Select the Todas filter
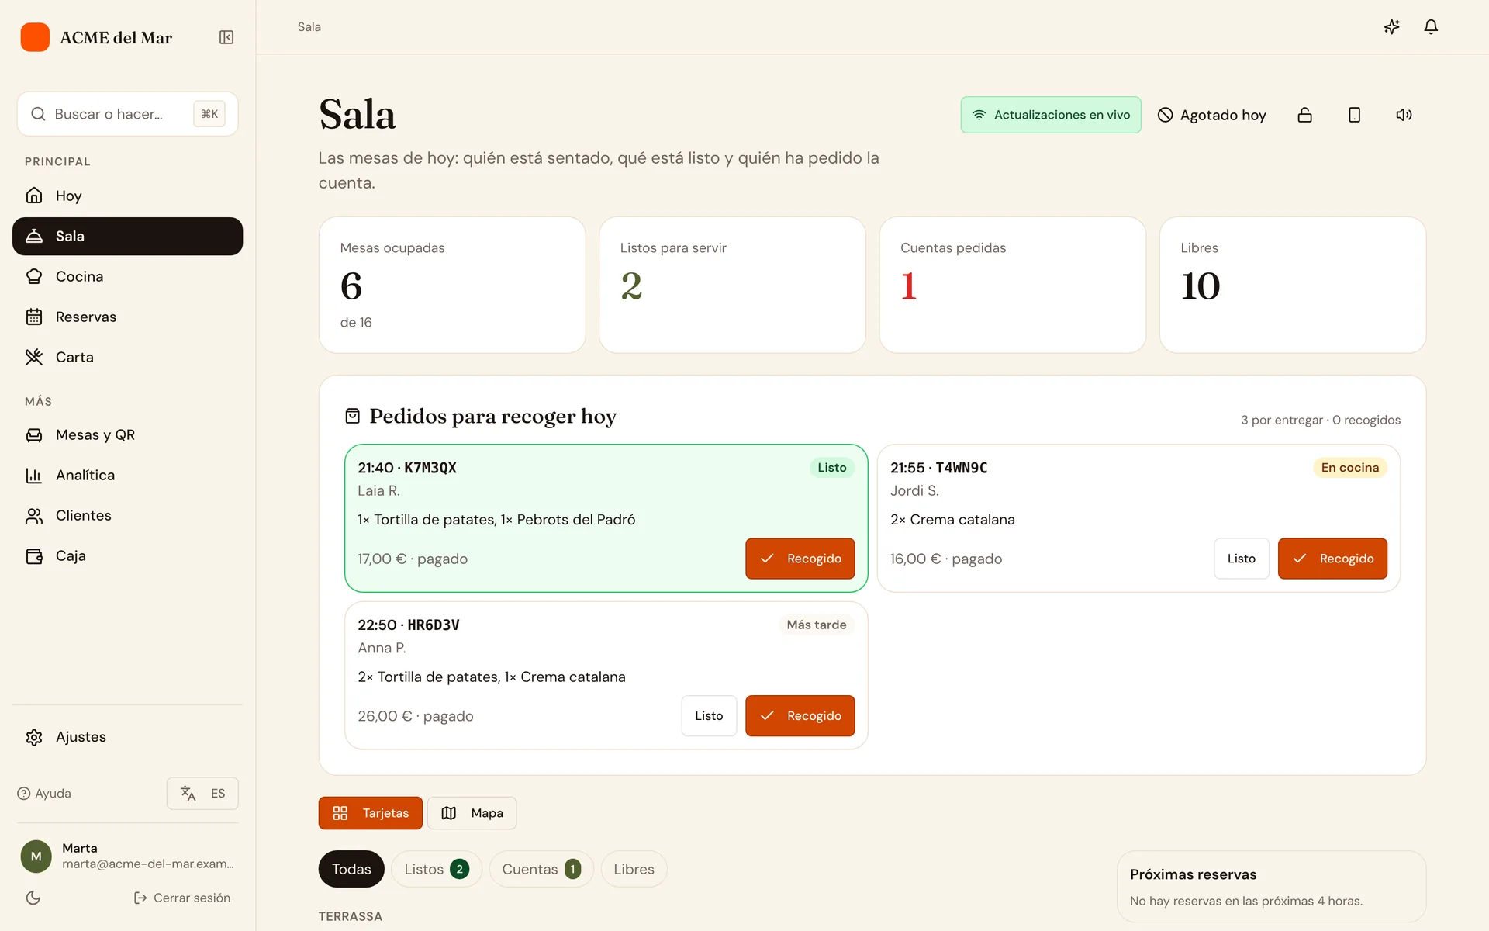This screenshot has width=1489, height=931. pyautogui.click(x=351, y=869)
